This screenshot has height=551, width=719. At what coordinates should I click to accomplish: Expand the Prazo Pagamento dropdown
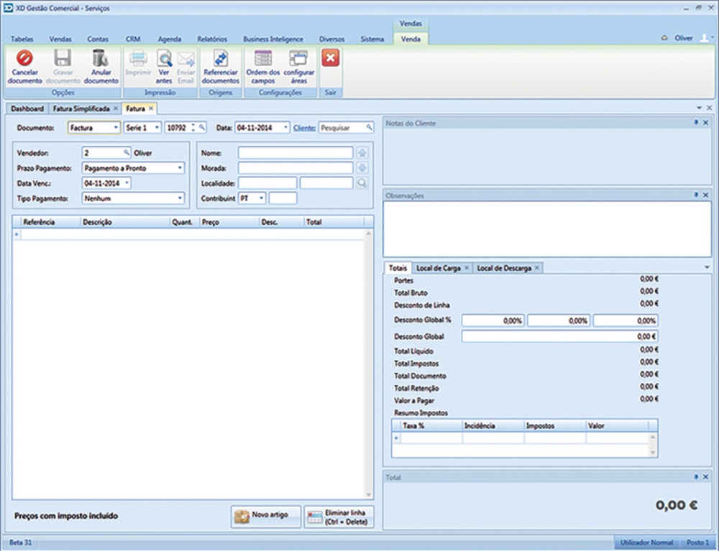pyautogui.click(x=180, y=168)
